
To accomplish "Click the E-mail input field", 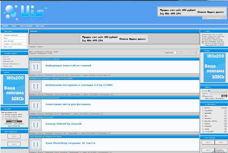I will click(x=219, y=91).
